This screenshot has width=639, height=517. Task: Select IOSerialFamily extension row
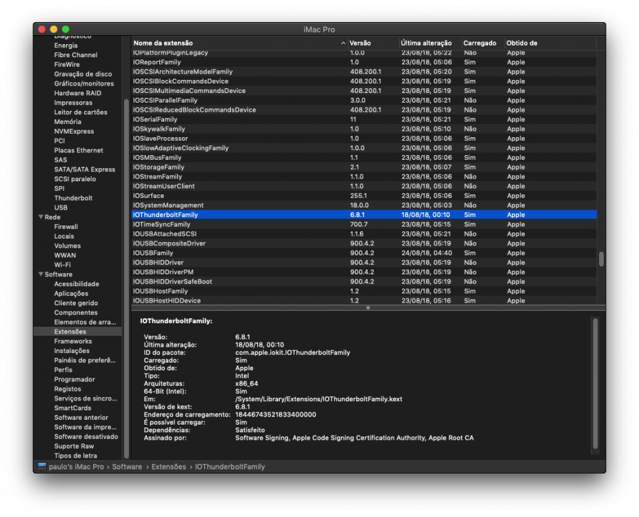click(364, 119)
